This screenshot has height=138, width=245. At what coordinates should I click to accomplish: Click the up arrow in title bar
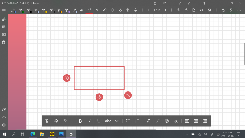coord(204,3)
